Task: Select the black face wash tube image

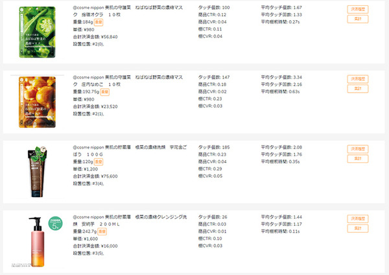Action: (40, 169)
